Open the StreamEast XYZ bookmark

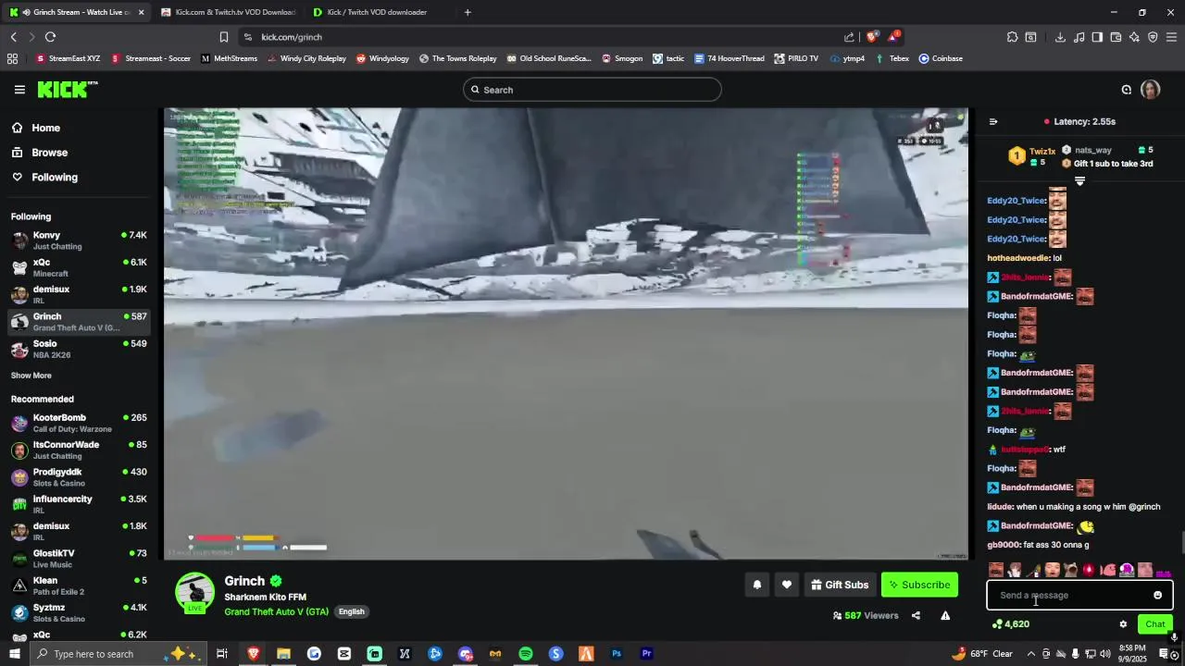coord(68,58)
